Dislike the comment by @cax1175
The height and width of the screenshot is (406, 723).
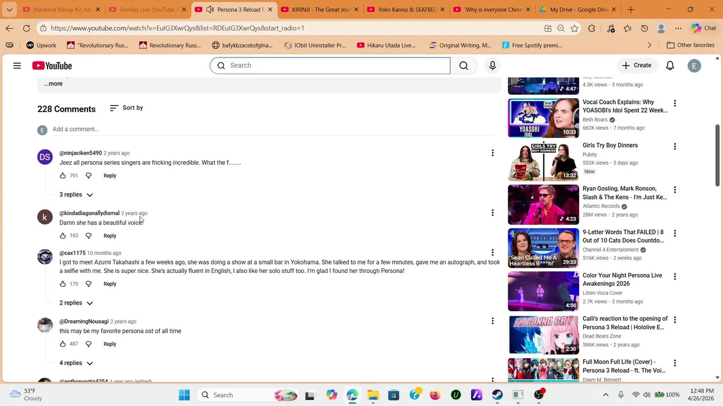pyautogui.click(x=89, y=284)
